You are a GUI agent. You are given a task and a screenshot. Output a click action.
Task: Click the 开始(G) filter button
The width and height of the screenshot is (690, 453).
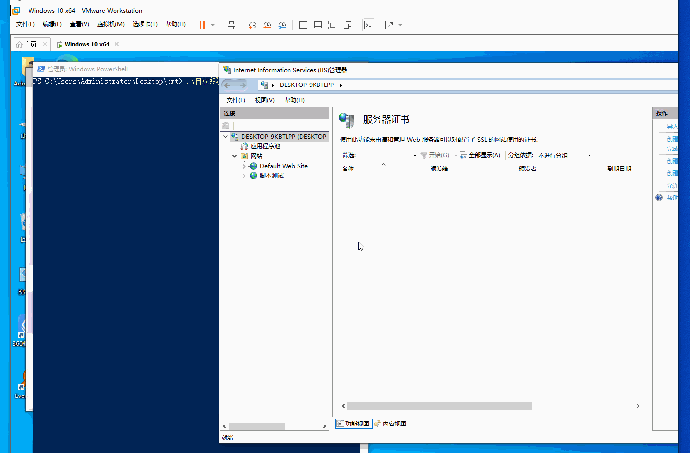point(435,155)
